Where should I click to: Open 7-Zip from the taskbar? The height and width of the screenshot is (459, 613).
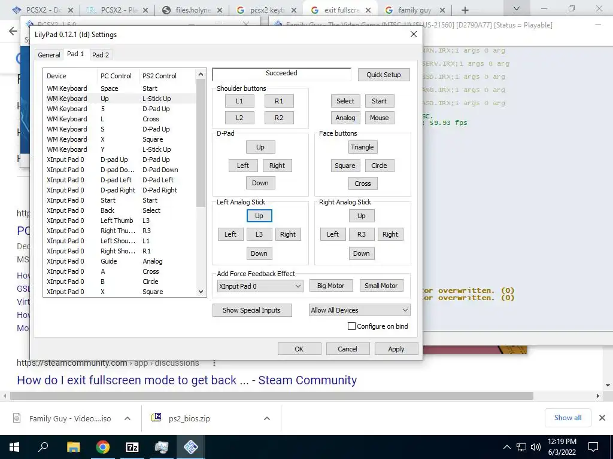click(132, 447)
